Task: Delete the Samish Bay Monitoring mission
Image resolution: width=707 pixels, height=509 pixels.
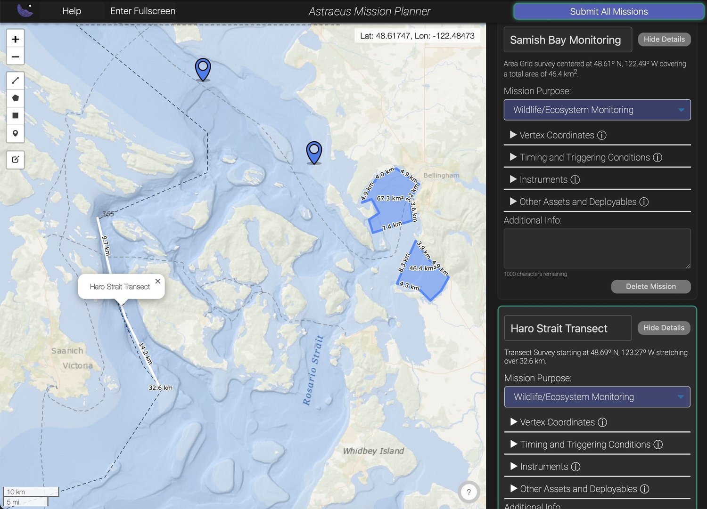Action: pyautogui.click(x=651, y=286)
